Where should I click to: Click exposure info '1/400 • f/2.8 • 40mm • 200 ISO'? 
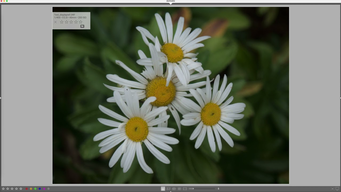pos(70,18)
